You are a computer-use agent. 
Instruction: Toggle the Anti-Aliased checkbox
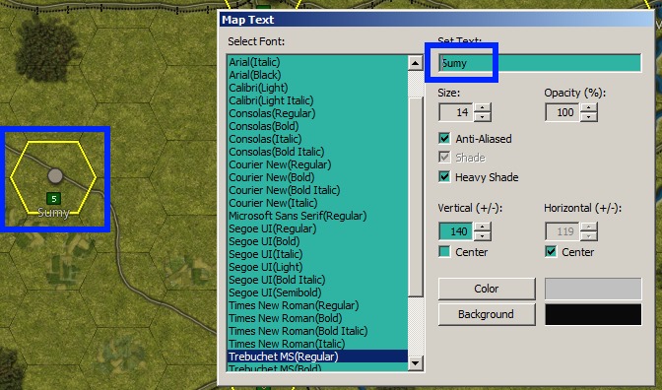(x=444, y=139)
